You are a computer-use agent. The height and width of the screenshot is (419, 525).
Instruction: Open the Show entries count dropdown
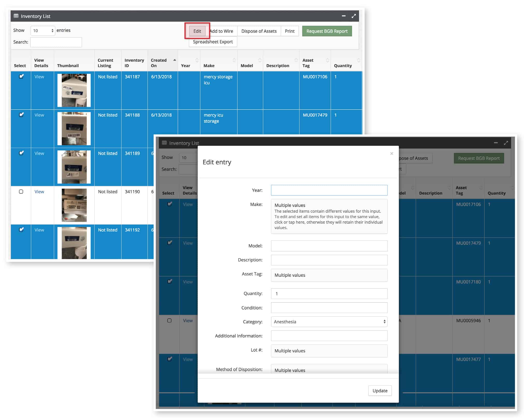tap(43, 31)
